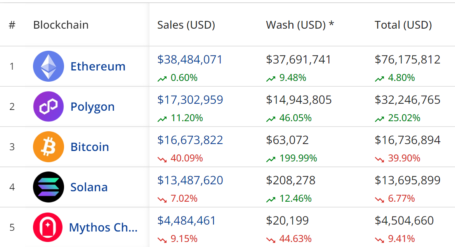Viewport: 455px width, 247px height.
Task: Open the Bitcoin blockchain link
Action: coord(90,147)
